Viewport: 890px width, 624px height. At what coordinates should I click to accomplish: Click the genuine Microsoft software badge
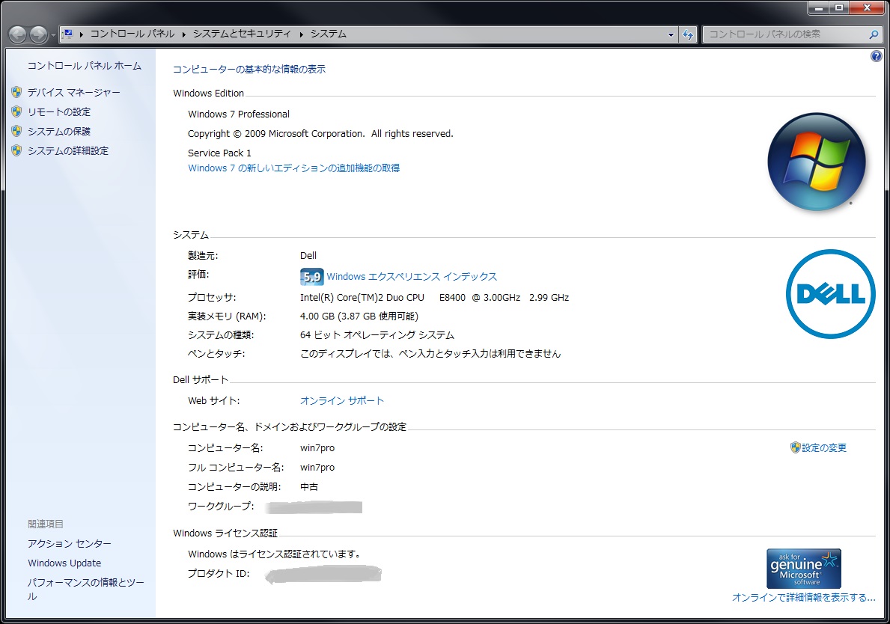(804, 569)
